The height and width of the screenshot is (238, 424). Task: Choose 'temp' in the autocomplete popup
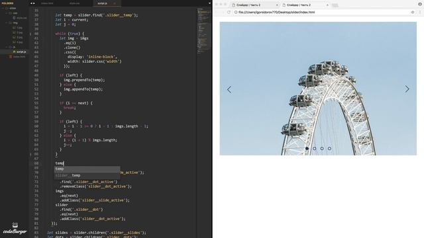tap(87, 169)
